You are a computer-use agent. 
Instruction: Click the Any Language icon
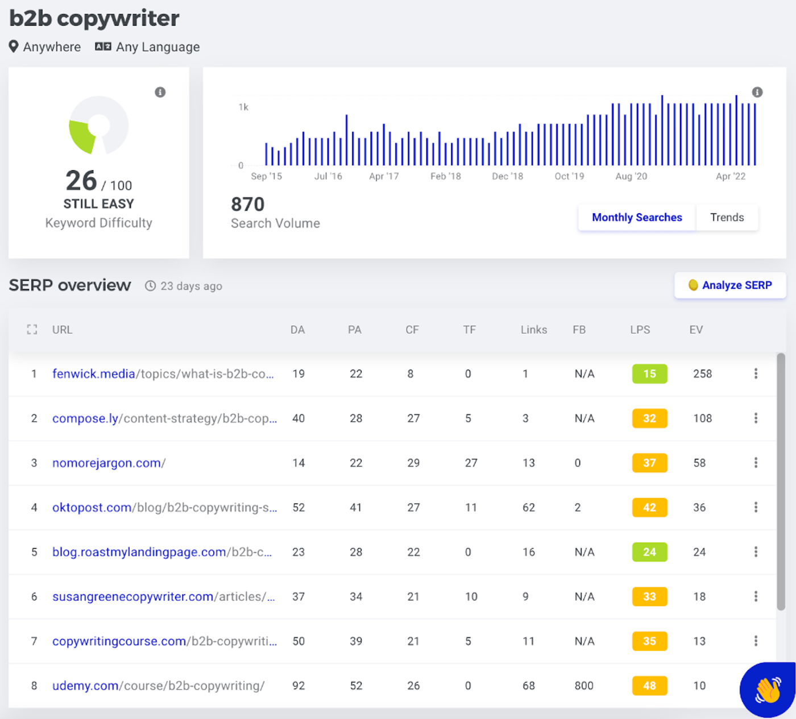pos(103,47)
